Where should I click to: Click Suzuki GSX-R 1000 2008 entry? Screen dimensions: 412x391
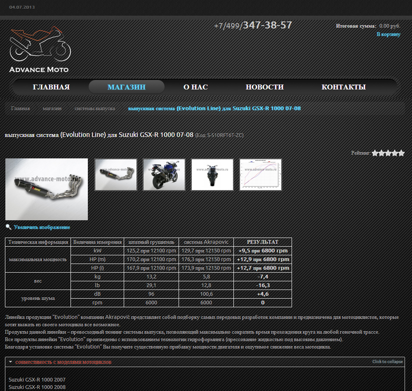tap(37, 387)
